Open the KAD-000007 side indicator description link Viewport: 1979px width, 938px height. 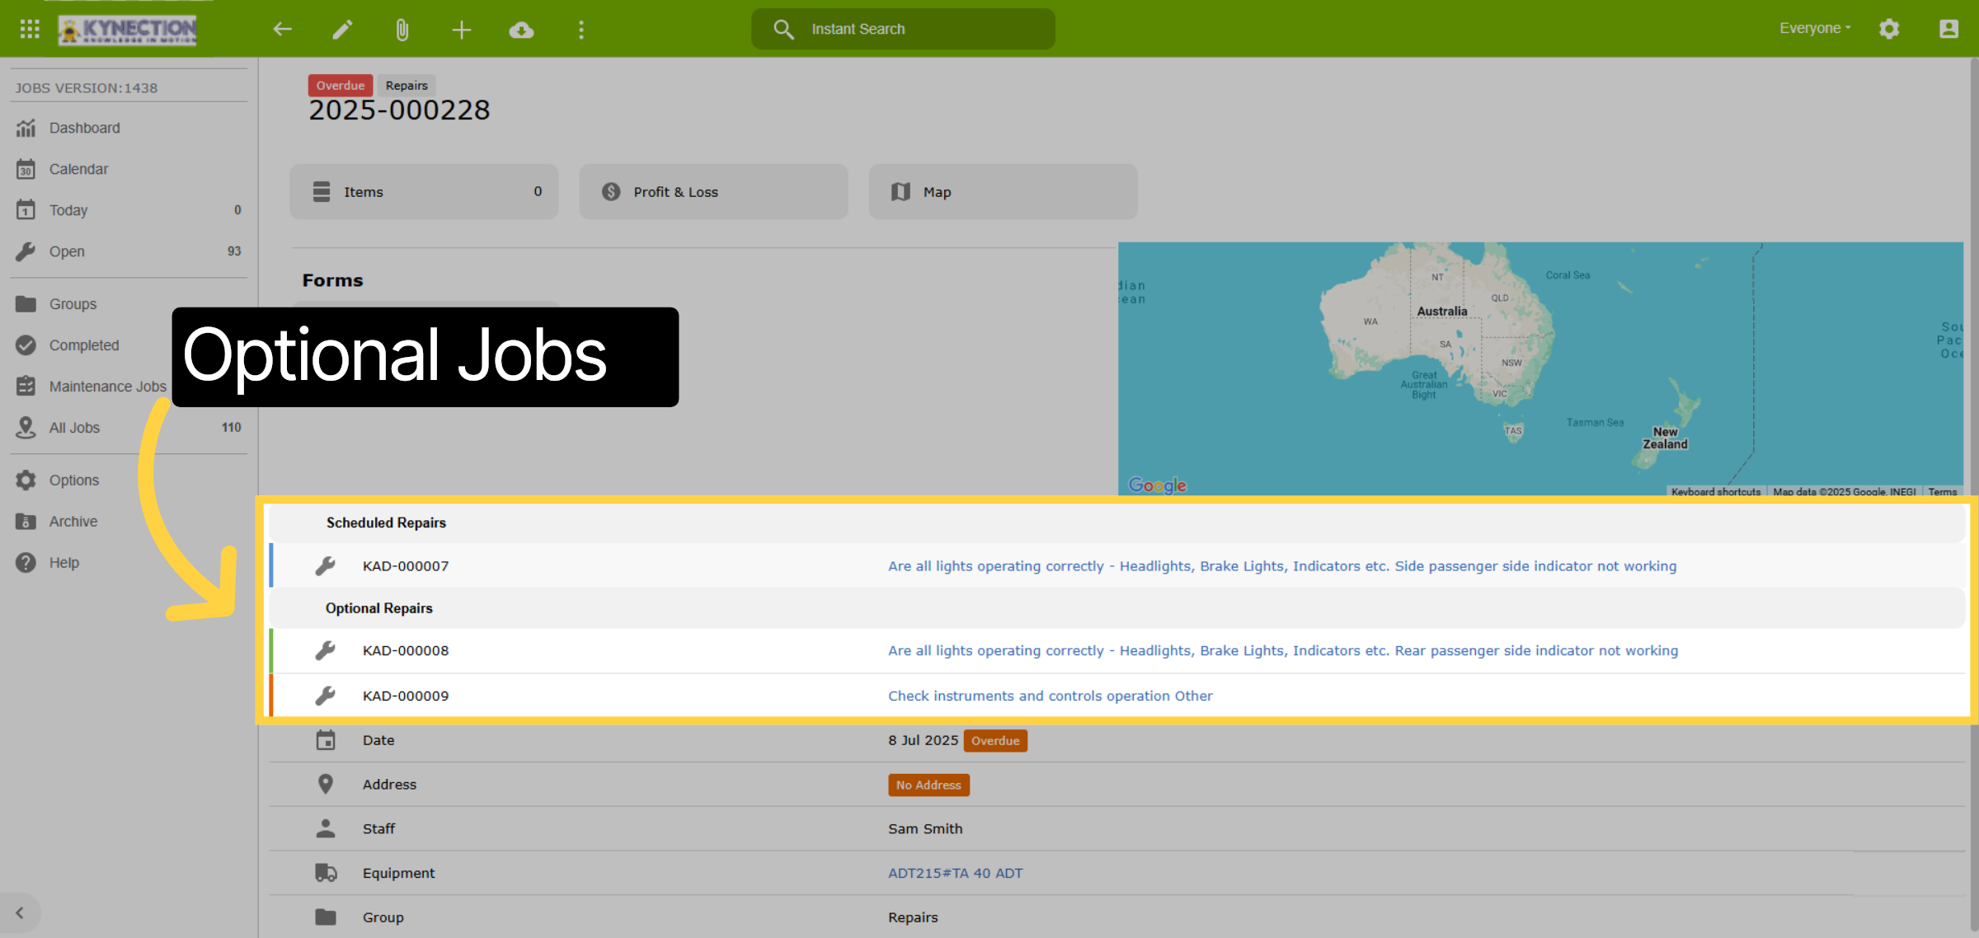1282,566
